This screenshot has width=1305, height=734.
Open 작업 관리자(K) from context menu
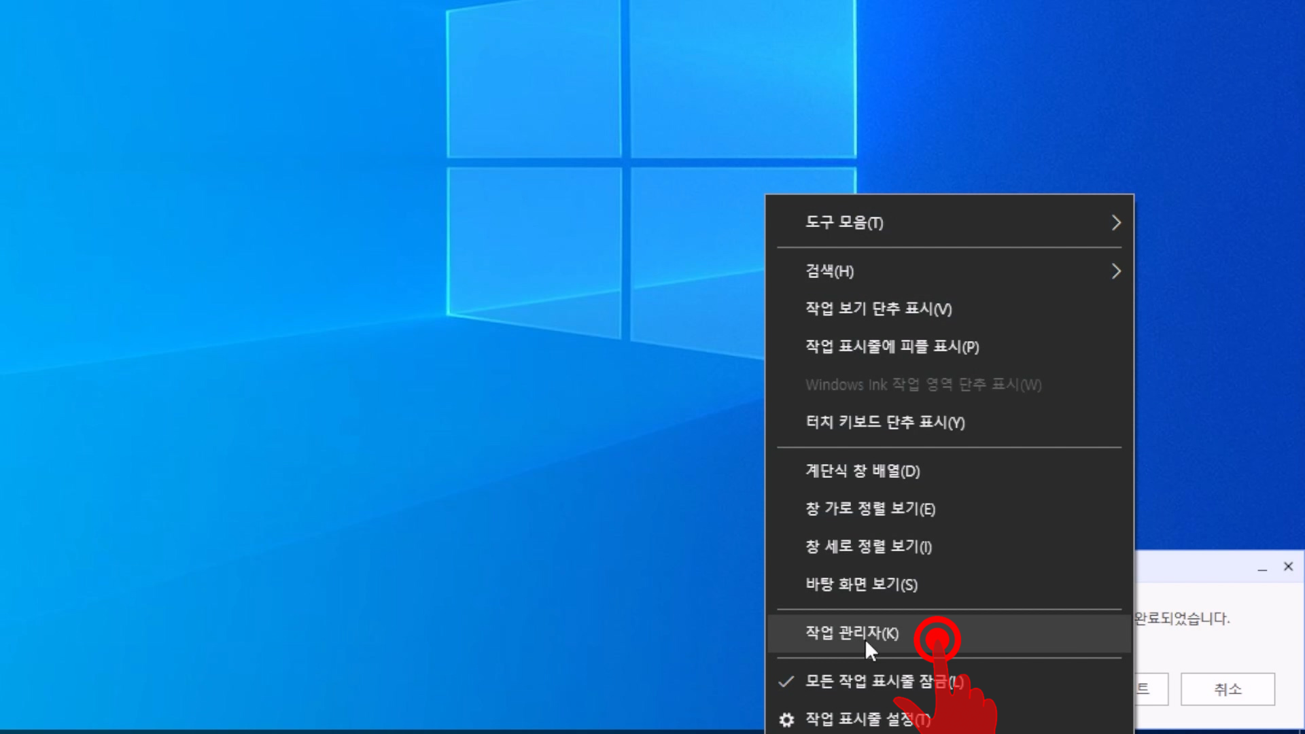(x=852, y=633)
